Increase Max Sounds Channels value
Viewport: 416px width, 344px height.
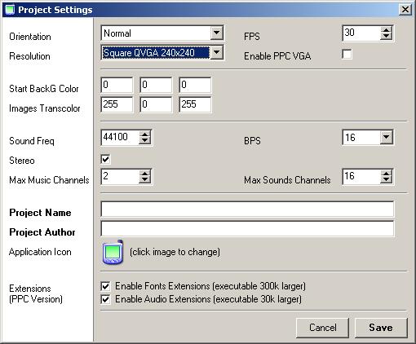tap(386, 173)
